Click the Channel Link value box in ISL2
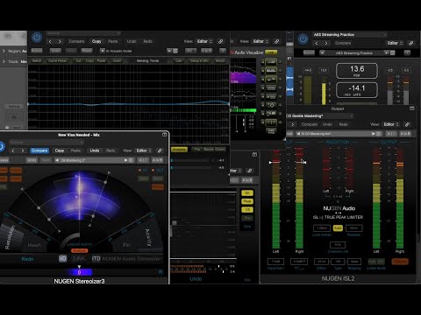This screenshot has height=315, width=421. point(338,245)
